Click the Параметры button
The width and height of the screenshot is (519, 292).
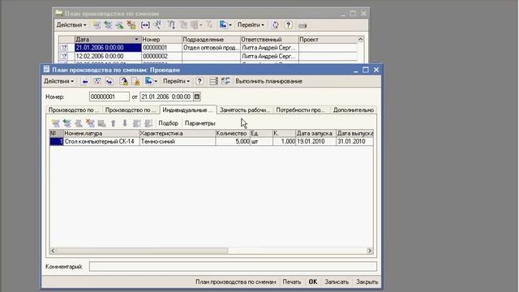click(x=200, y=123)
